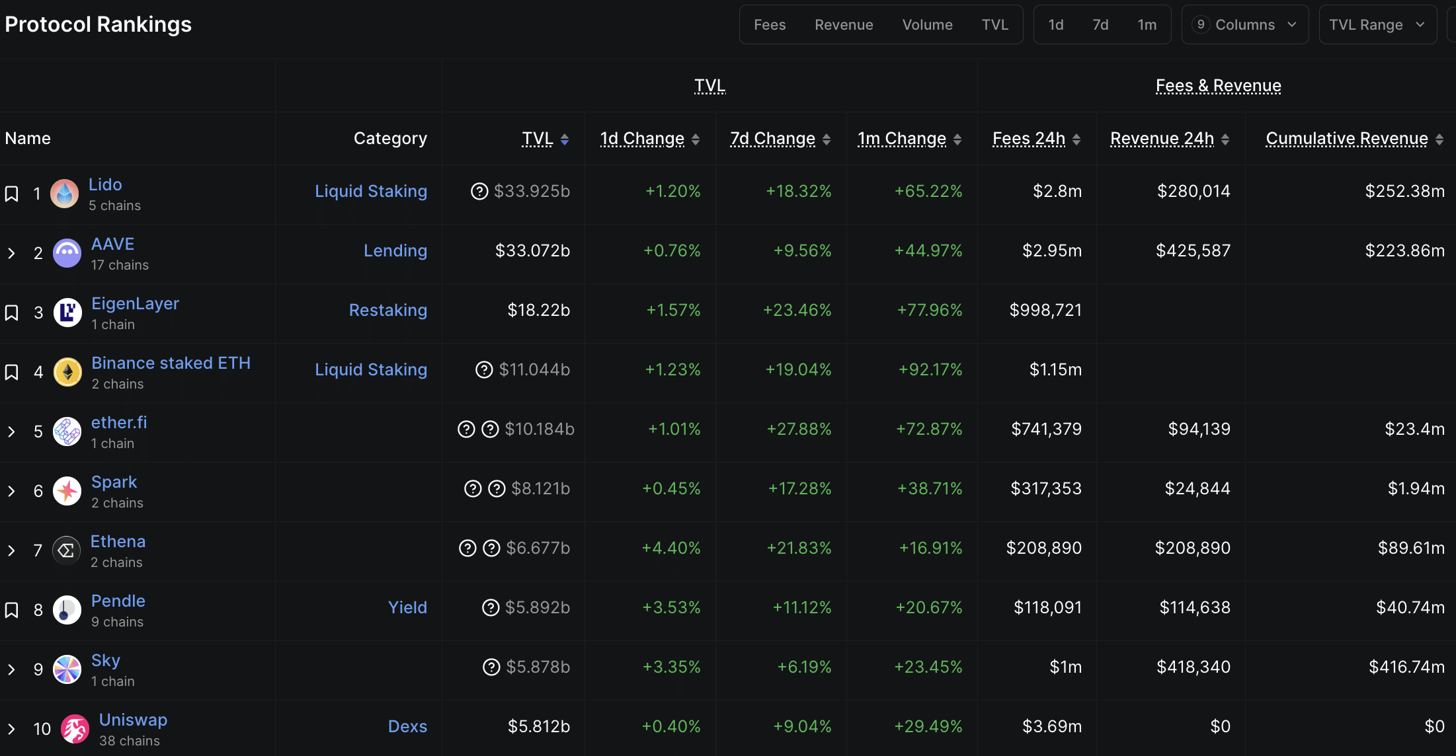Open the TVL Range dropdown
This screenshot has height=756, width=1456.
[x=1377, y=24]
